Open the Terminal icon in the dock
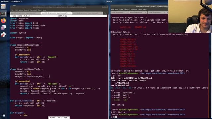The image size is (212, 119). click(x=3, y=14)
